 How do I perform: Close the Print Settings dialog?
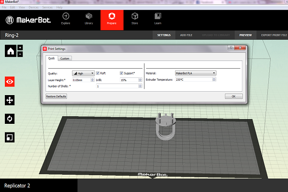pyautogui.click(x=240, y=48)
